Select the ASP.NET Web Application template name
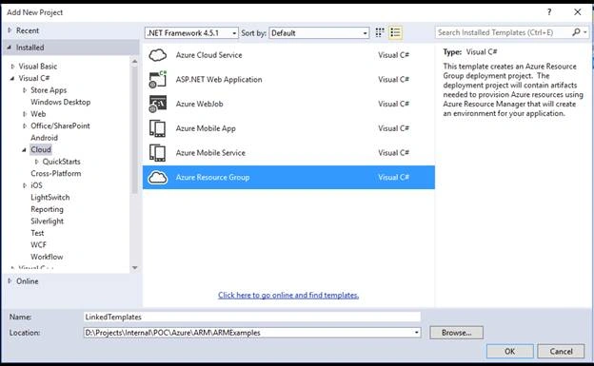The height and width of the screenshot is (366, 594). [x=219, y=80]
